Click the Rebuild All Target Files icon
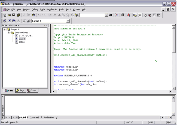This screenshot has width=177, height=125. click(14, 21)
